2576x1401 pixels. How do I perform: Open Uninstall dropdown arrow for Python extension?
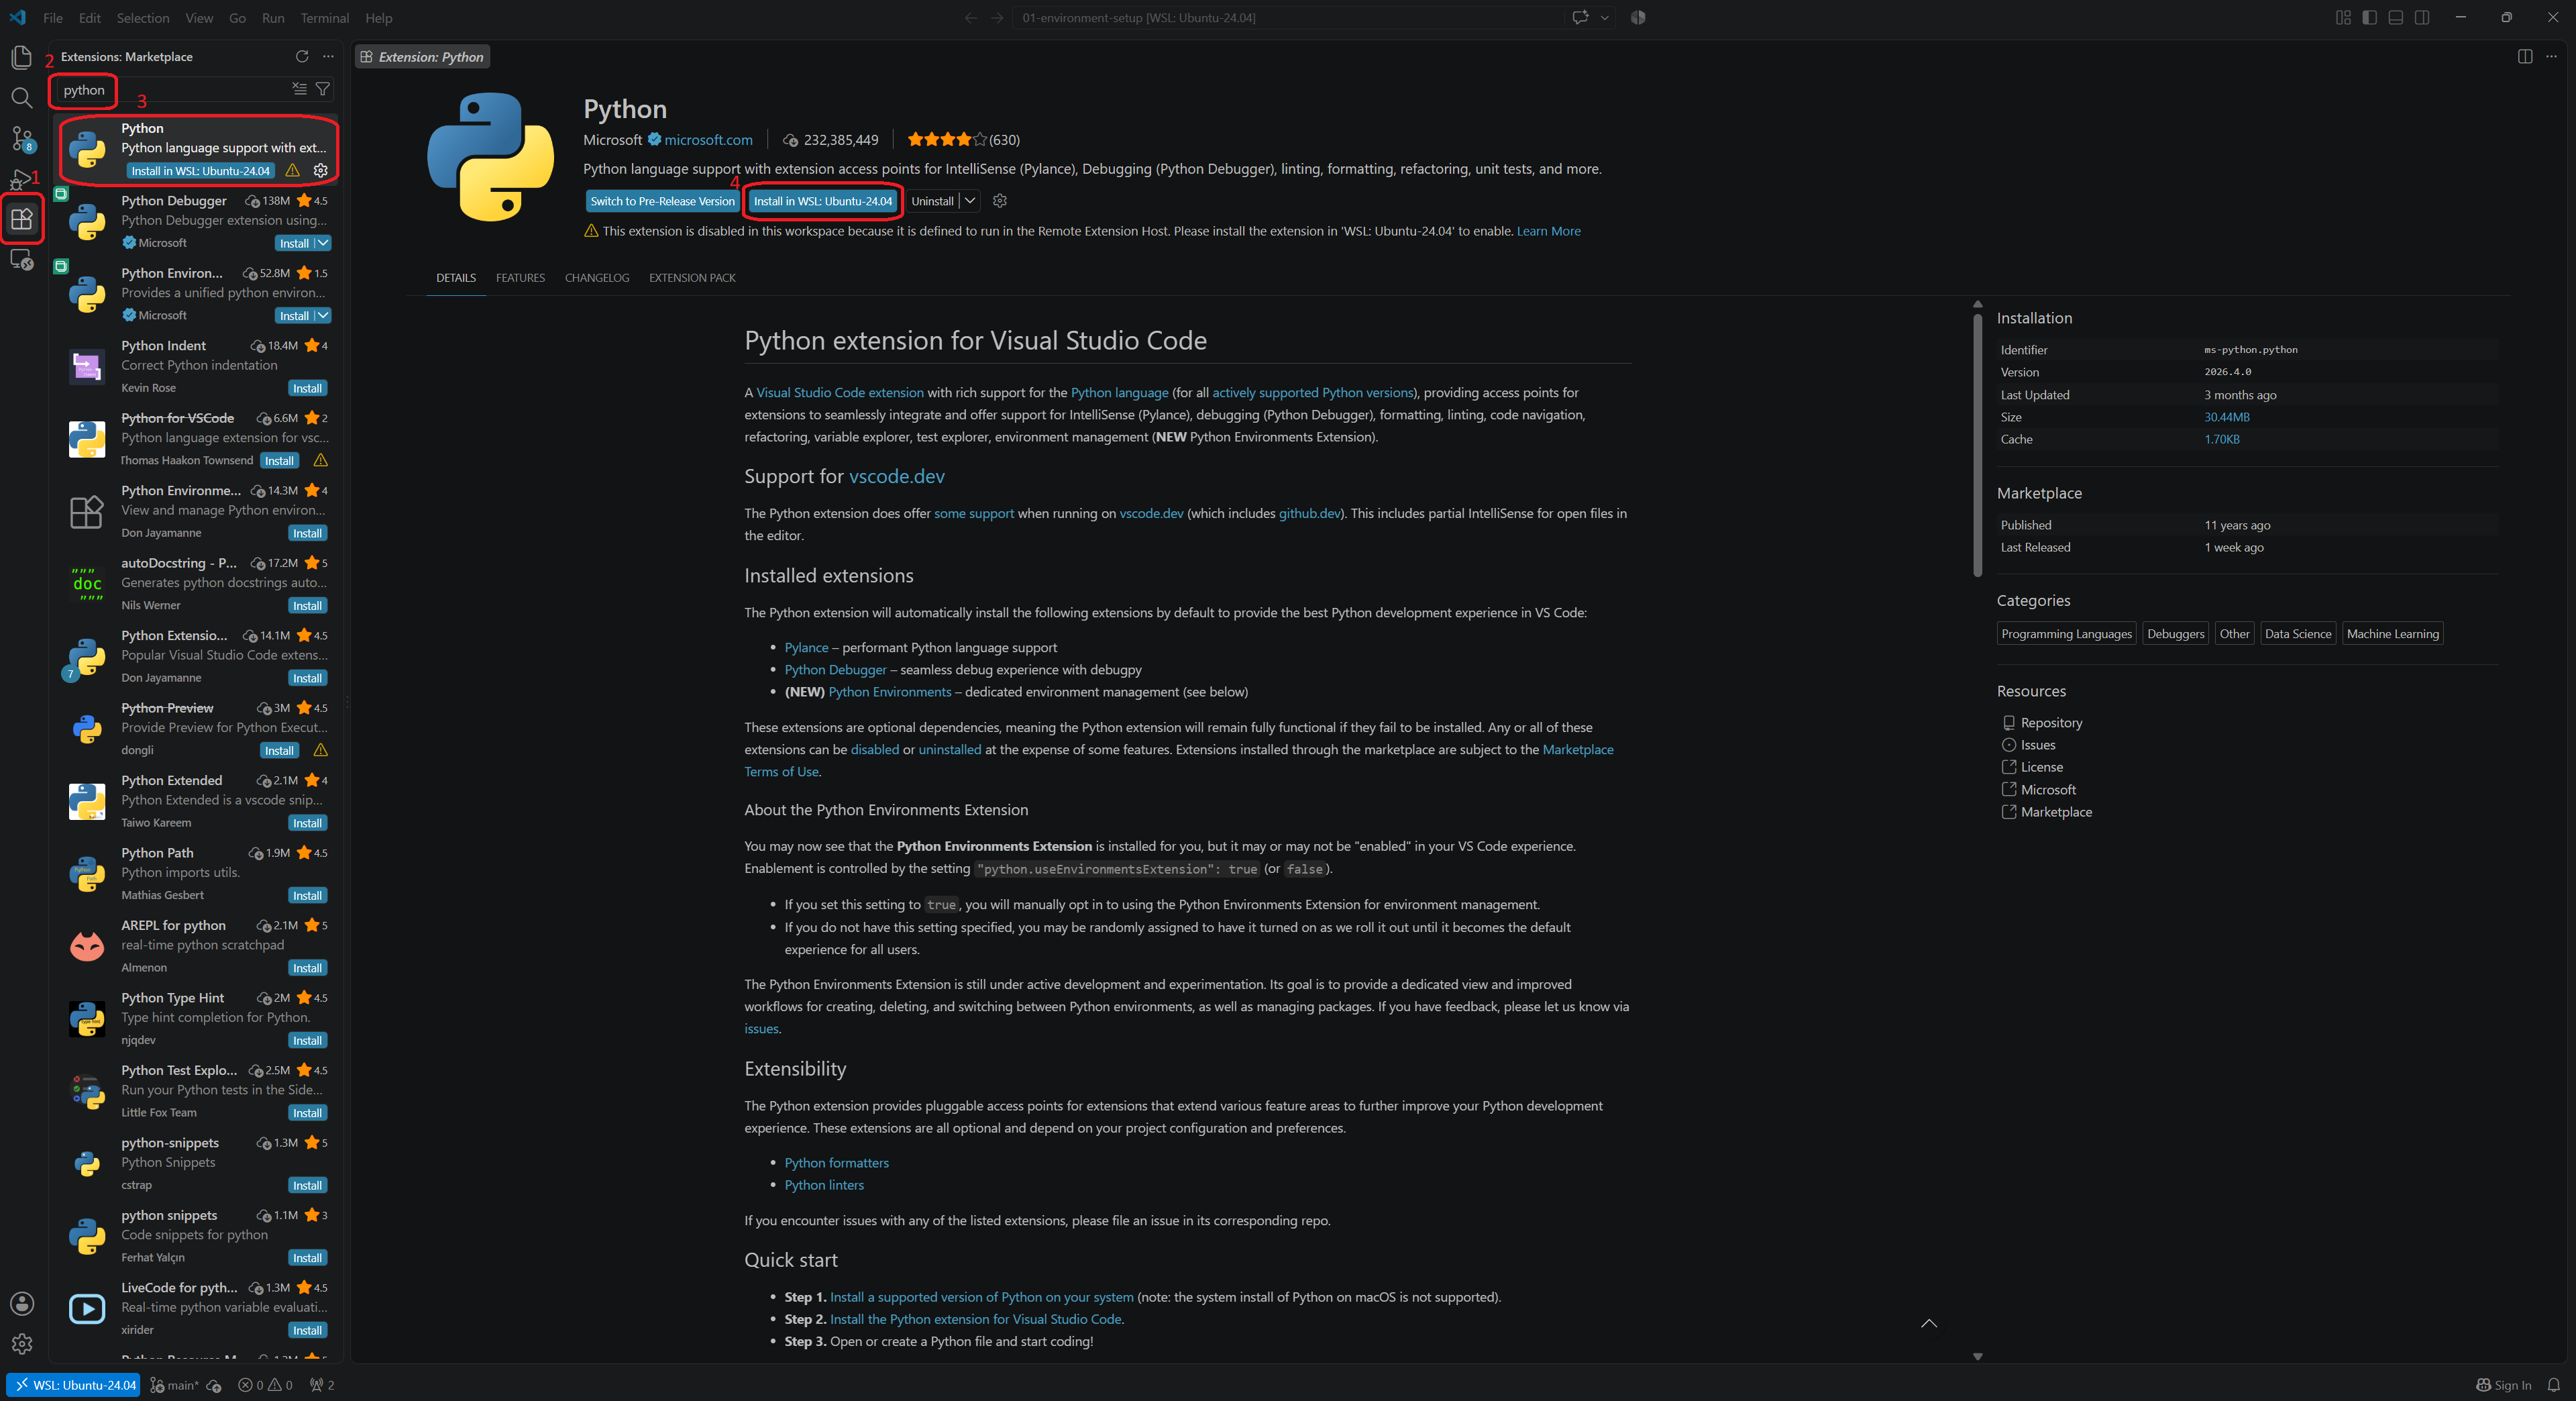[x=970, y=201]
